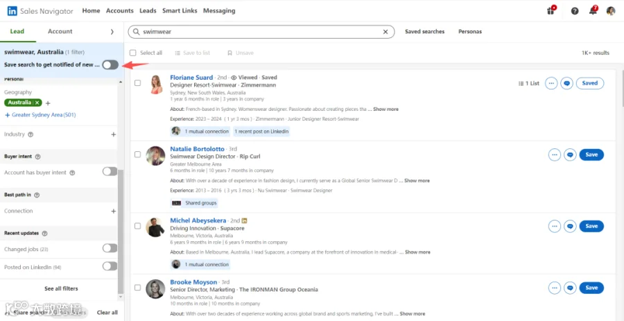Click the LinkedIn Sales Navigator logo
Screen dimensions: 624x321
pyautogui.click(x=40, y=11)
